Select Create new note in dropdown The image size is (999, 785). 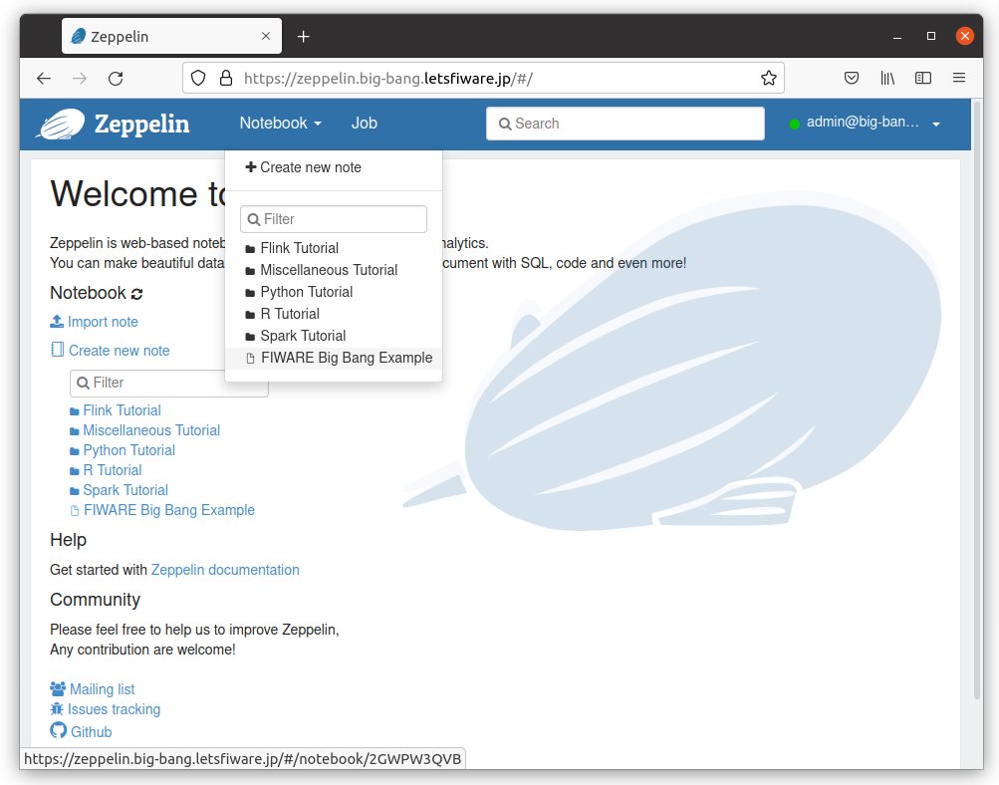click(x=303, y=167)
